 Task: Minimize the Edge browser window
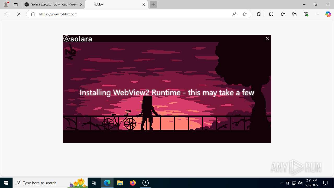(304, 4)
